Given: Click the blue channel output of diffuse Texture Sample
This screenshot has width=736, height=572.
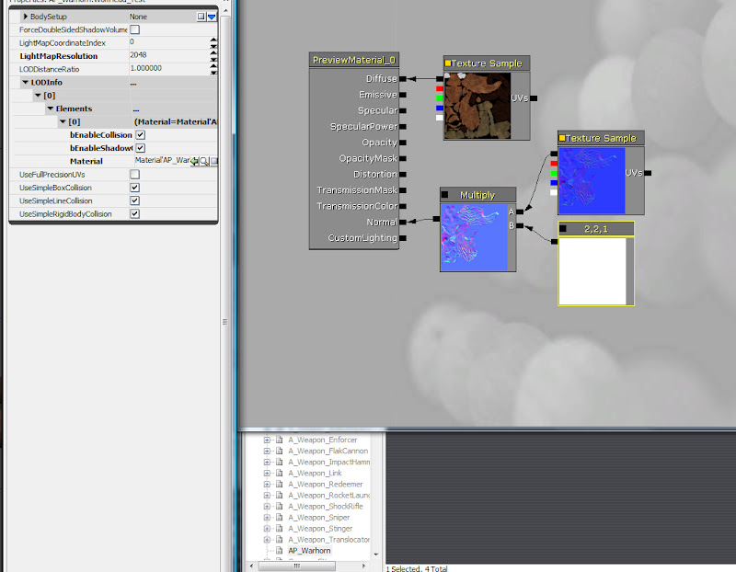Looking at the screenshot, I should point(440,108).
